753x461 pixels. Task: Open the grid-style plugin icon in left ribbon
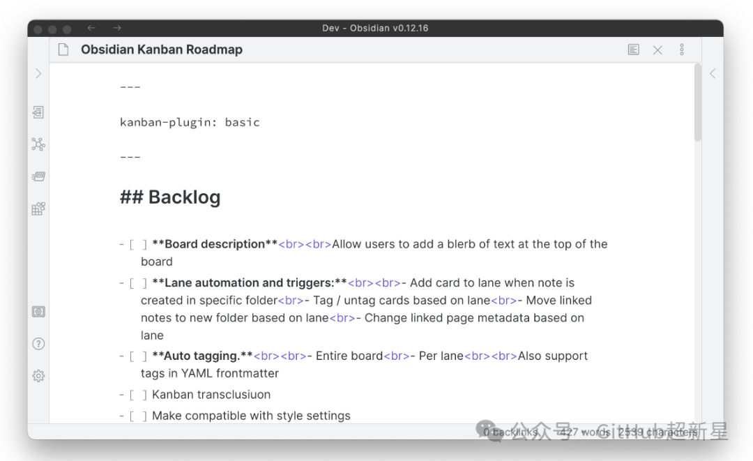pos(38,209)
